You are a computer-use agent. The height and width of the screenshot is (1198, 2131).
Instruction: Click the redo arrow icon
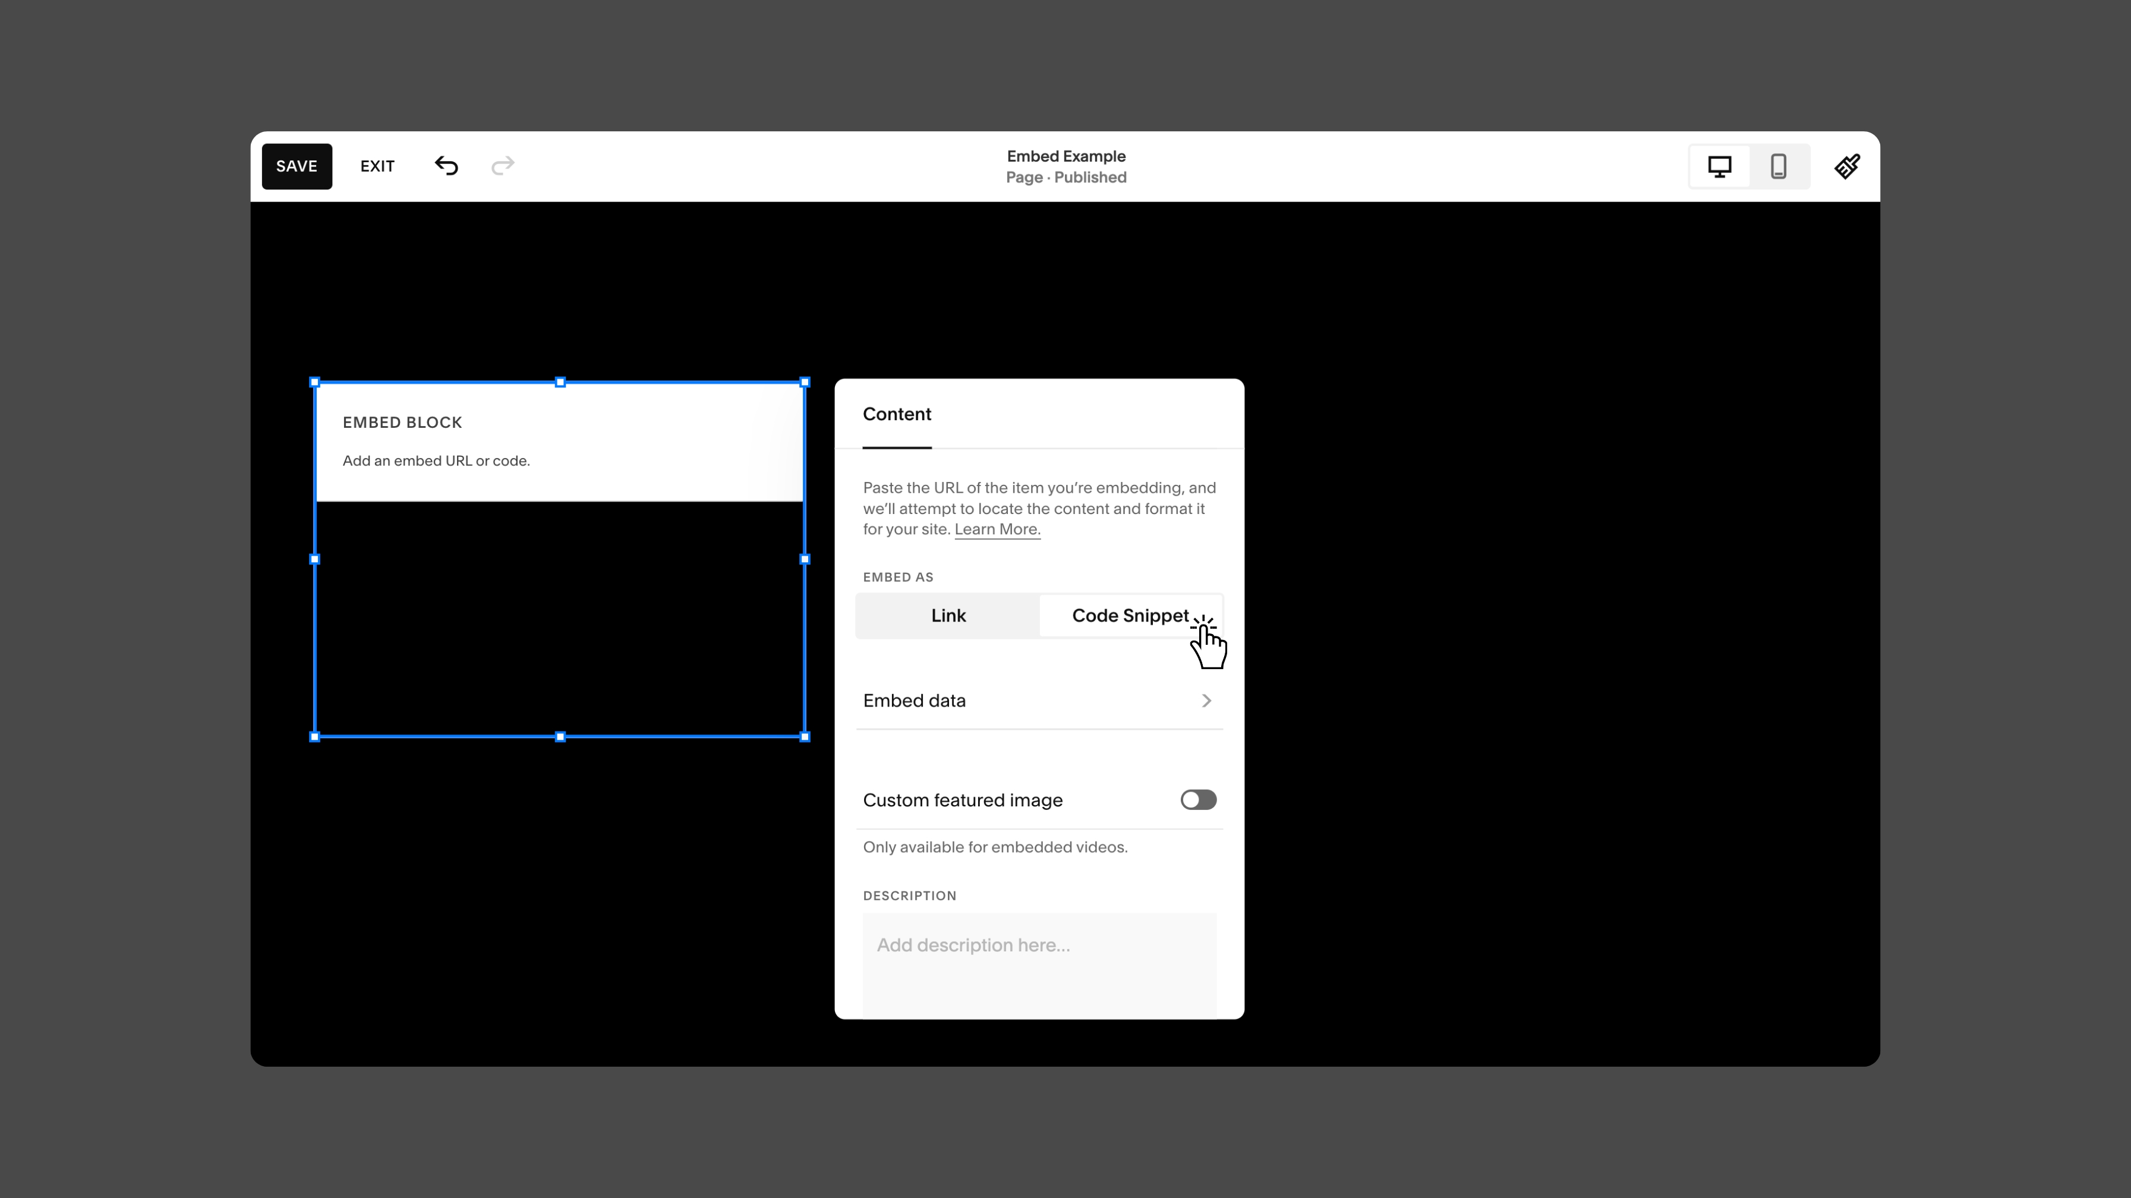tap(503, 166)
